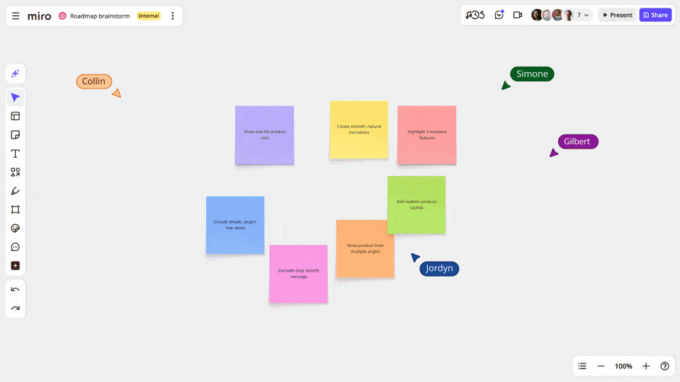The image size is (680, 382).
Task: Zoom in with the plus button
Action: point(646,366)
